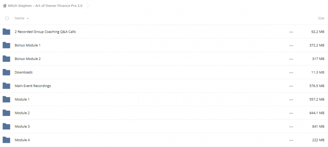Viewport: 328px width, 147px height.
Task: Sort the list by Size column
Action: pos(321,18)
